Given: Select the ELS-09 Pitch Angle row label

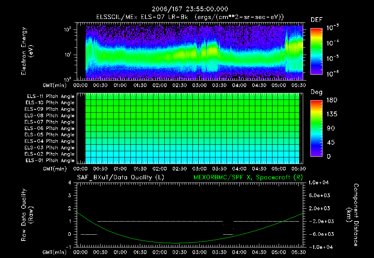Looking at the screenshot, I should [x=50, y=109].
